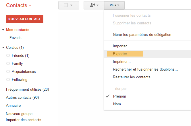Tick the select-all checkbox in toolbar
Viewport: 191px width, 126px height.
[x=65, y=5]
